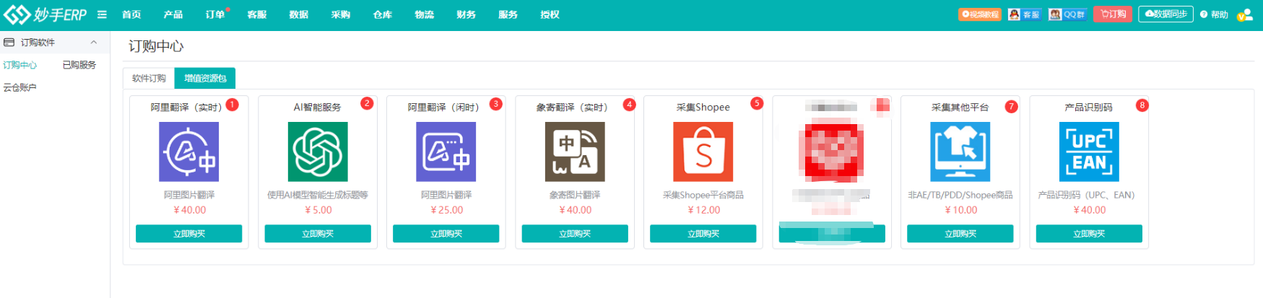
Task: Click the ¥10.00 price text
Action: click(x=960, y=210)
